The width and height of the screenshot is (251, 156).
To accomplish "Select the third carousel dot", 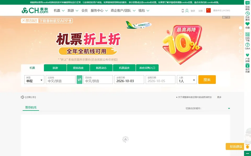I will tap(241, 40).
